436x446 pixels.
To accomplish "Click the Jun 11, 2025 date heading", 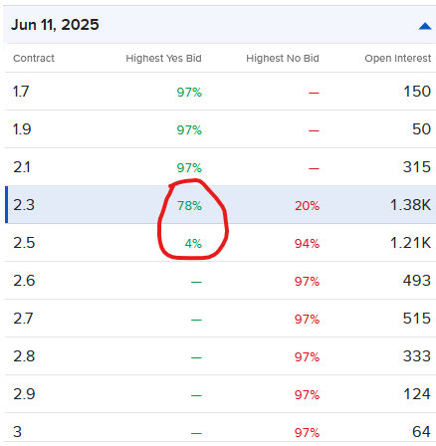I will click(55, 25).
